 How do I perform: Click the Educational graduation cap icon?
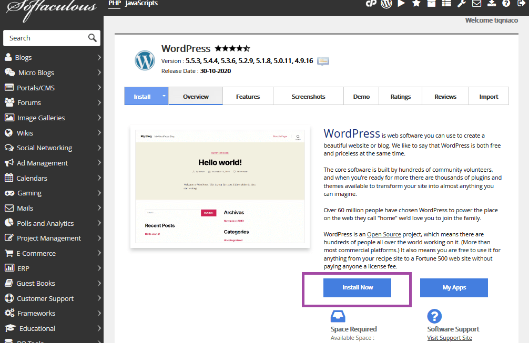coord(10,328)
